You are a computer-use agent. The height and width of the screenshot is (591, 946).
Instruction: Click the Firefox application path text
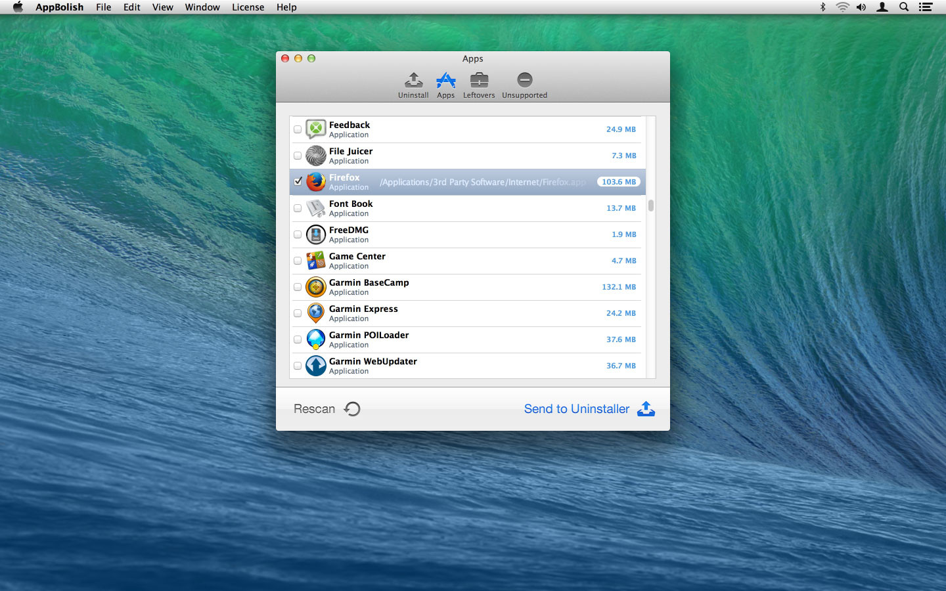483,182
